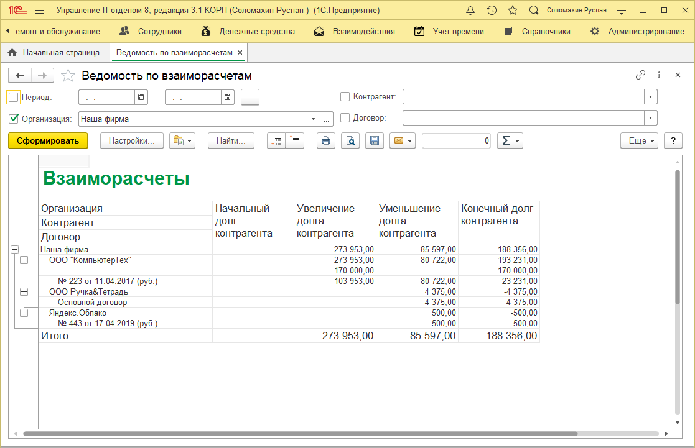Click the notifications bell icon

(470, 11)
